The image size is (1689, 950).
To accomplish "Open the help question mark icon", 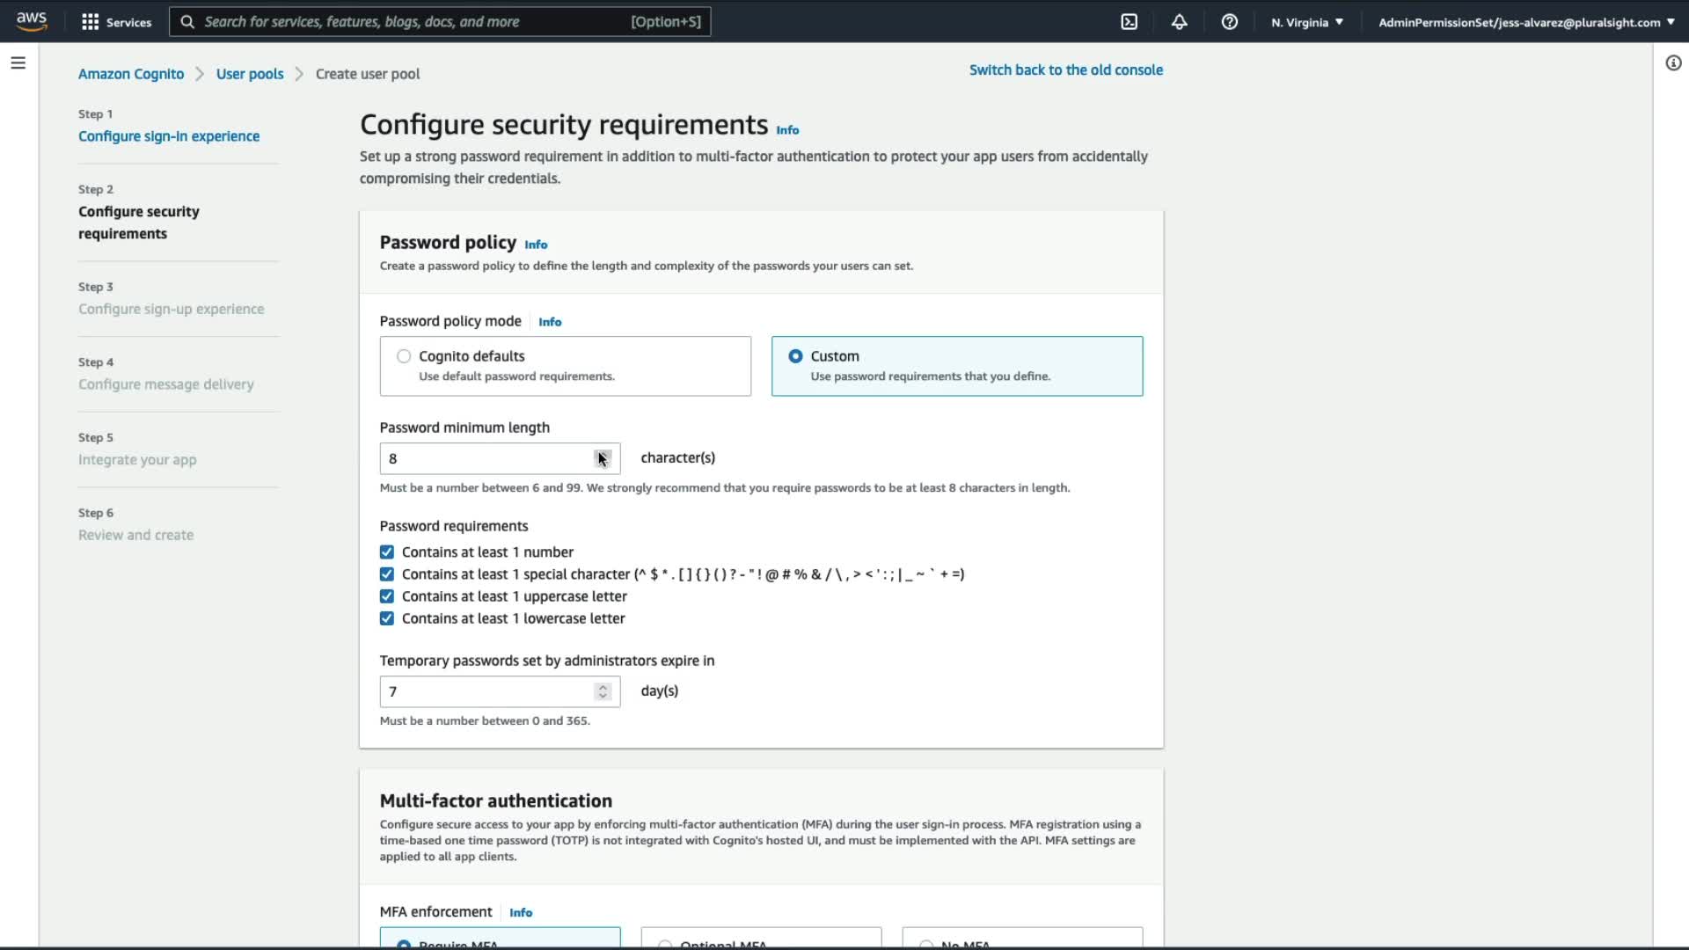I will click(x=1229, y=22).
